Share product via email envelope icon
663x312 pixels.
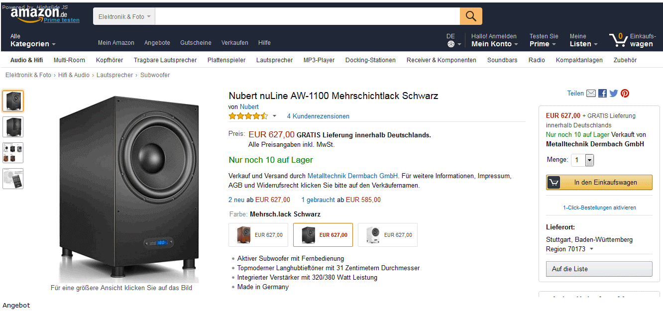click(x=591, y=93)
